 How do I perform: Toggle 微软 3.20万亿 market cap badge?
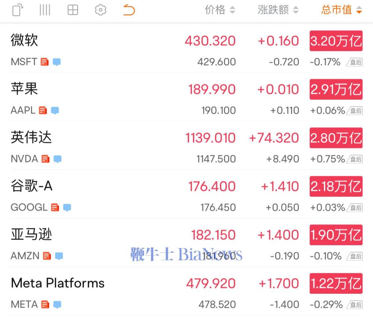336,41
